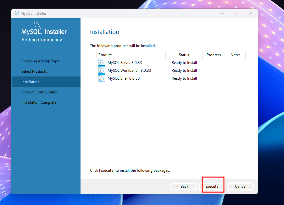Click the Progress column header
Screen dimensions: 284x205
point(214,55)
